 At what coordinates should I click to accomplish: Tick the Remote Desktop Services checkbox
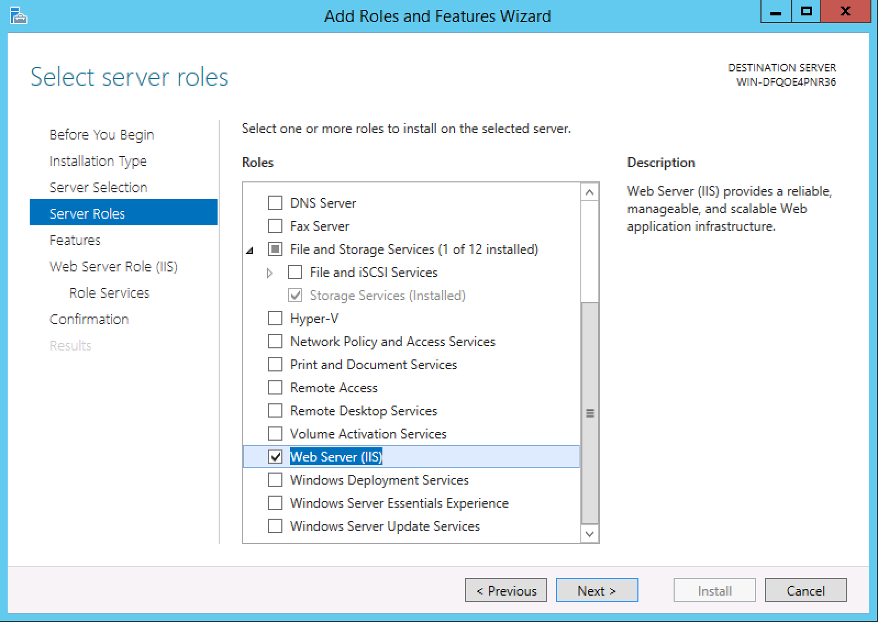pos(275,410)
